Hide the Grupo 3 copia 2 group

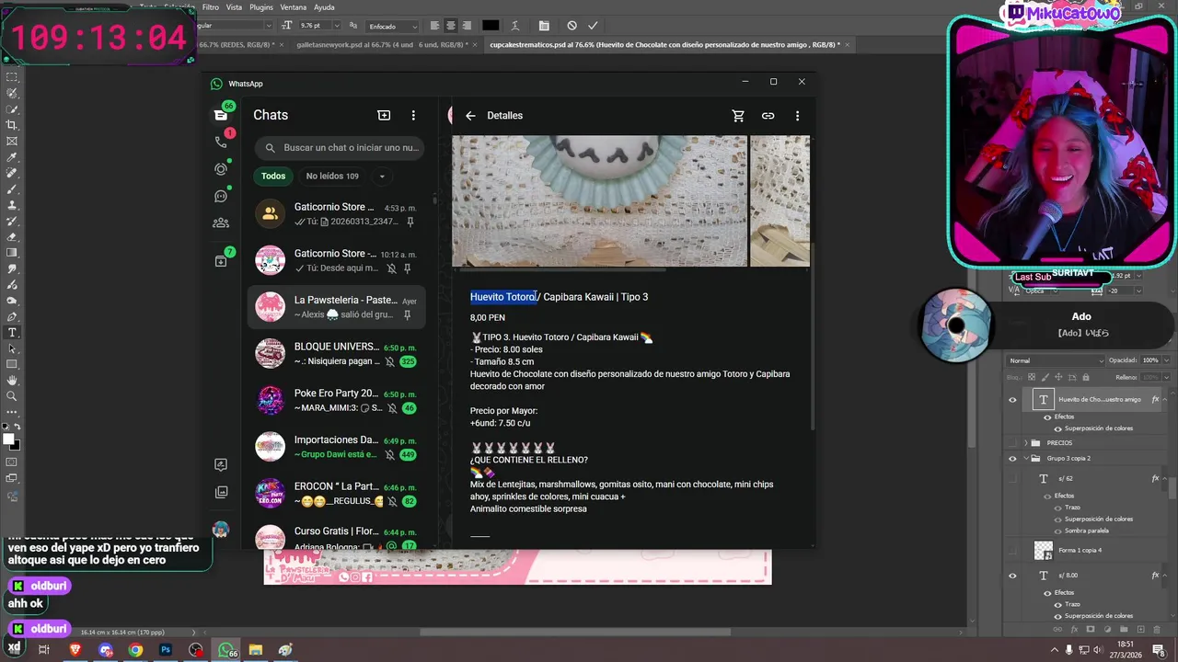coord(1012,458)
